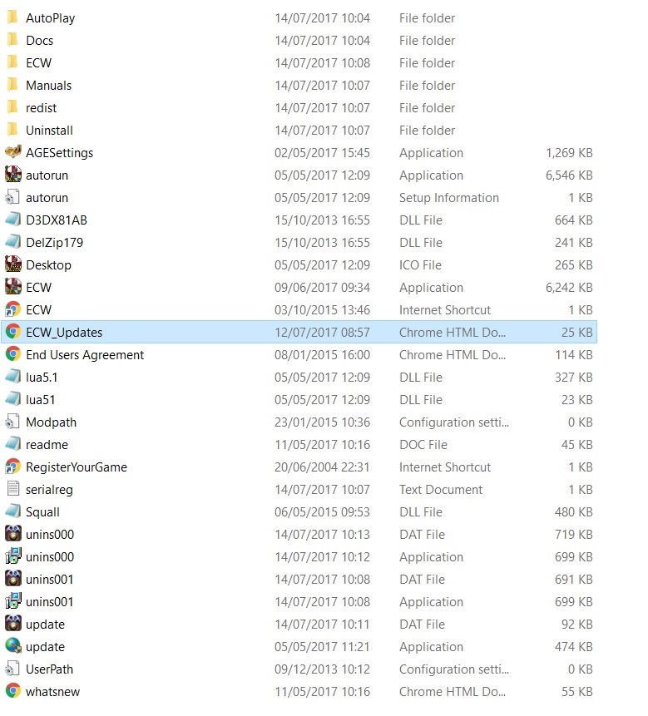Click the 719 KB size value
Viewport: 648px width, 716px height.
tap(574, 534)
